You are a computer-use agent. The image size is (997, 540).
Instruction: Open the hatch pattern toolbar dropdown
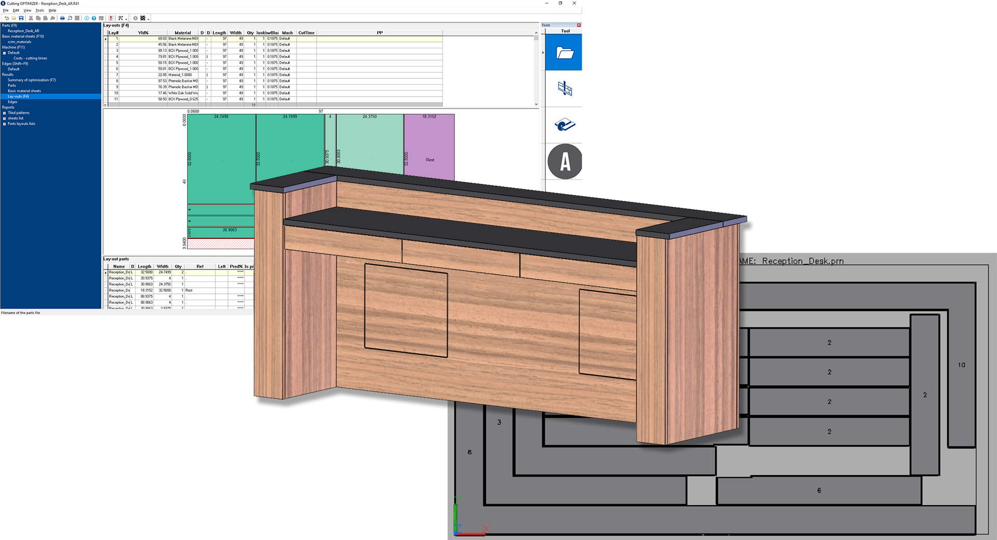[149, 19]
